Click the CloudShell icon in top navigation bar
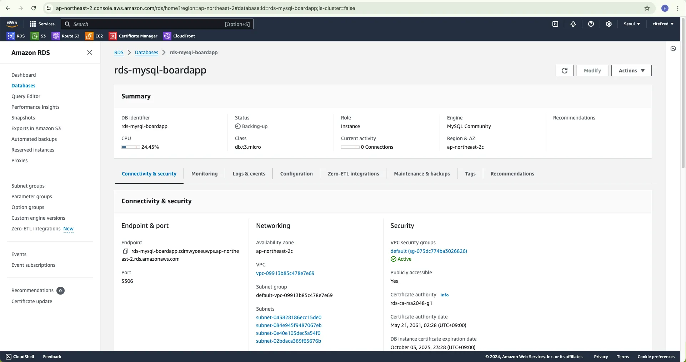Screen dimensions: 686x362 [x=555, y=24]
